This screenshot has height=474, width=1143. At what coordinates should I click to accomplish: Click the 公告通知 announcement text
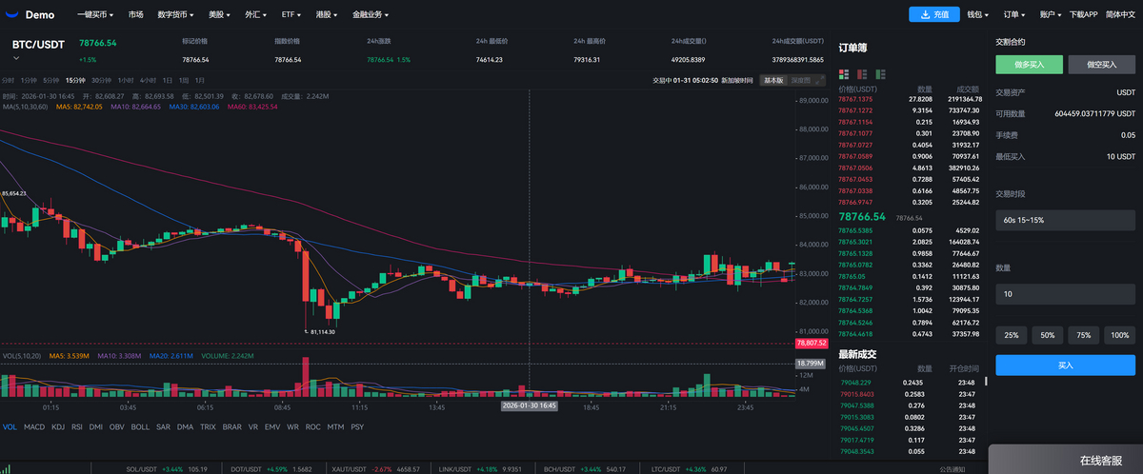[x=952, y=469]
